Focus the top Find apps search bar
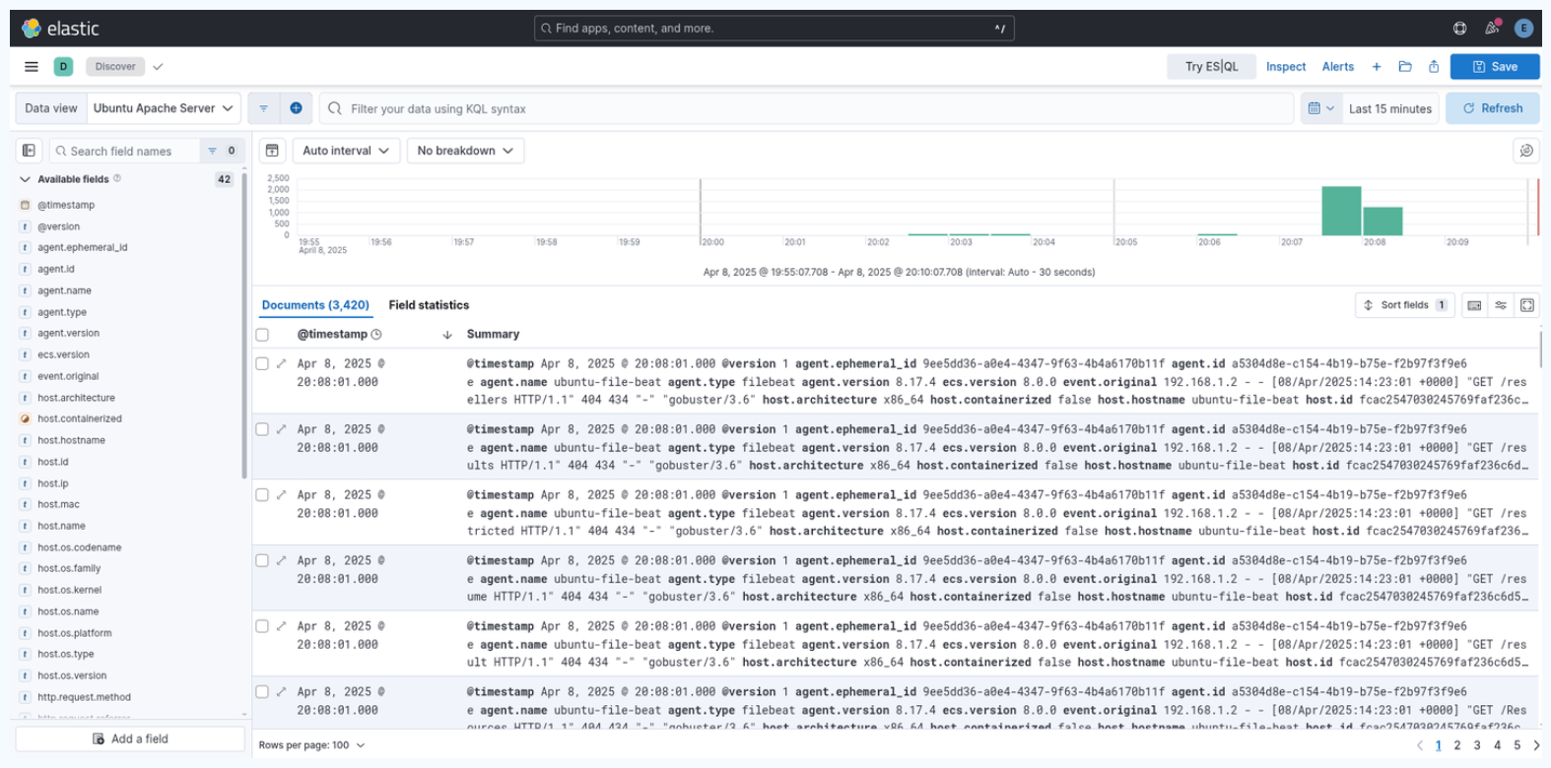This screenshot has height=768, width=1551. tap(774, 29)
